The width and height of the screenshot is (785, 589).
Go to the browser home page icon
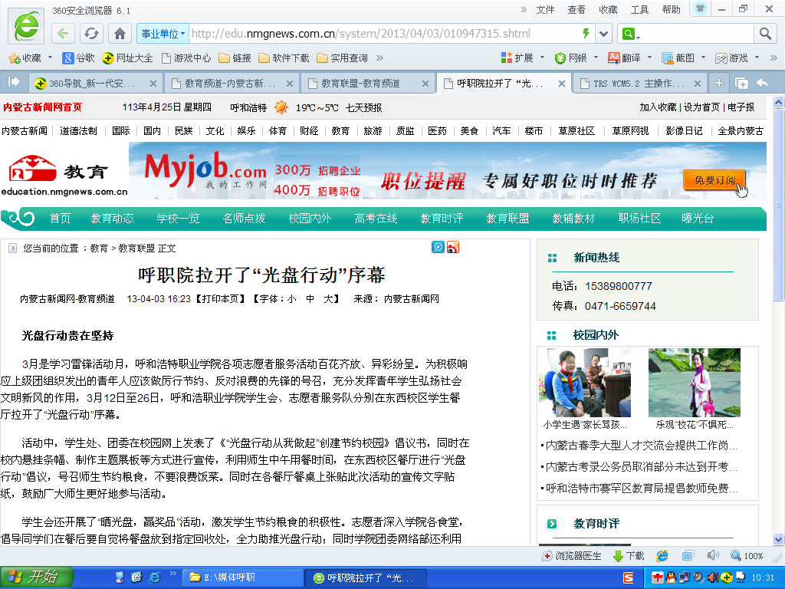pos(120,34)
